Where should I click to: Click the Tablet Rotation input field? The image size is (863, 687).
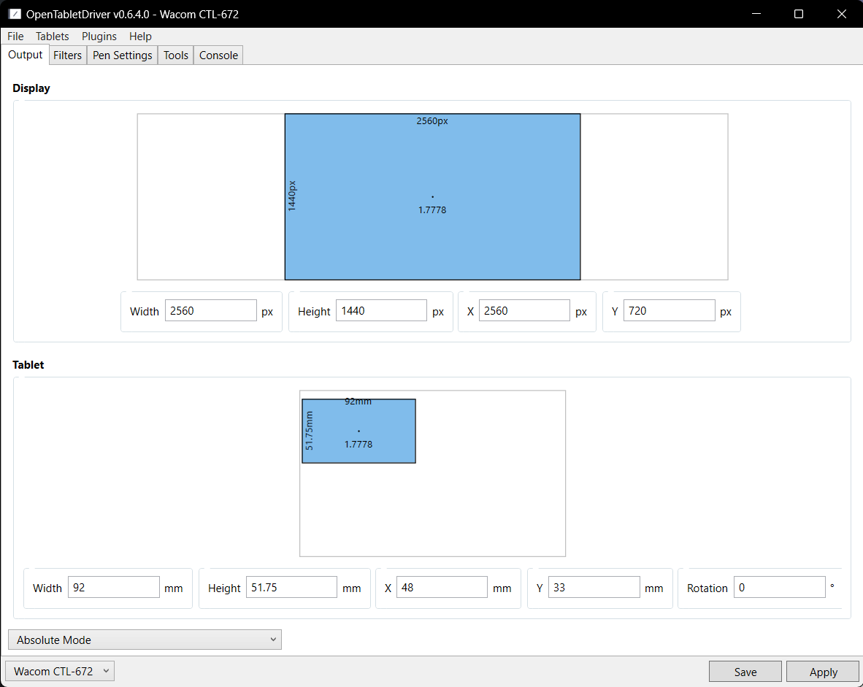(x=779, y=588)
